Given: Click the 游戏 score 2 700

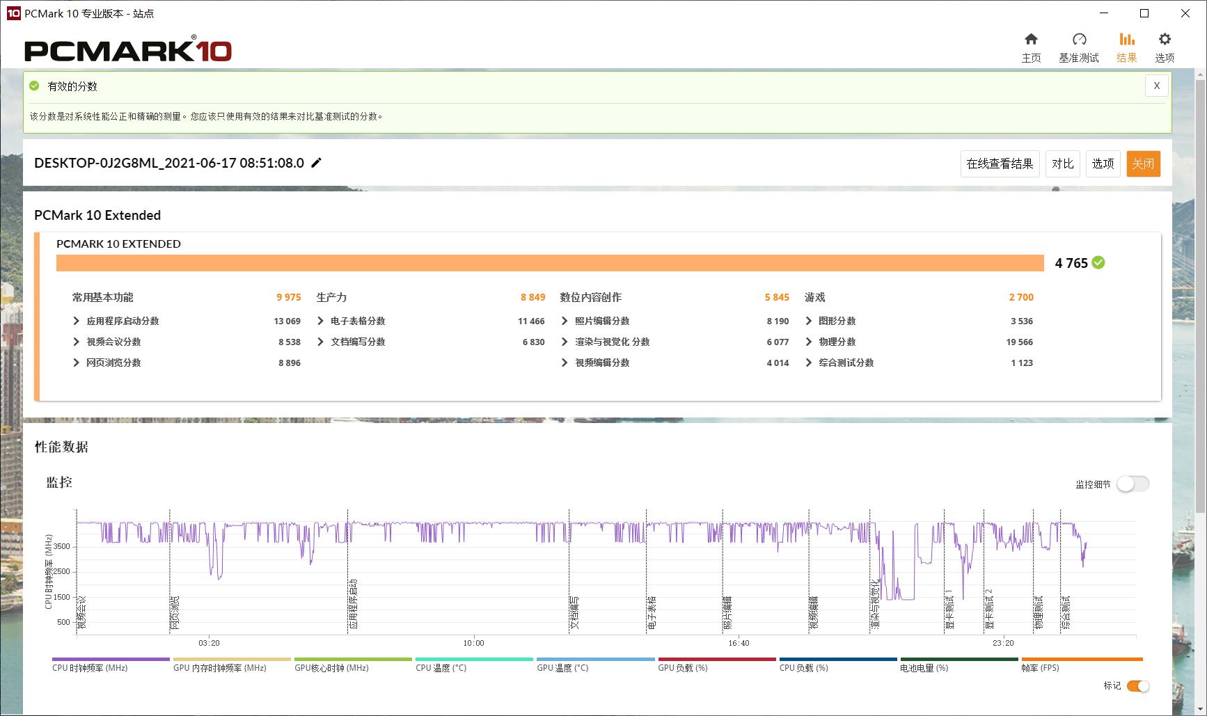Looking at the screenshot, I should tap(1021, 297).
